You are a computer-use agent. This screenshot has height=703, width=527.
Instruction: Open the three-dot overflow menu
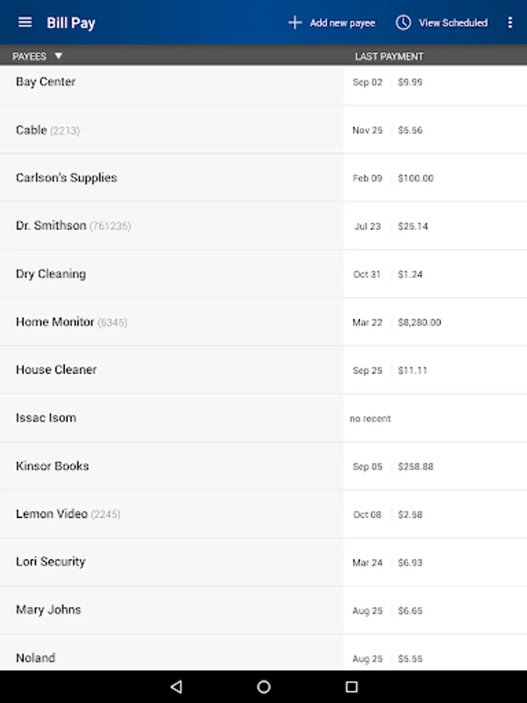point(510,23)
